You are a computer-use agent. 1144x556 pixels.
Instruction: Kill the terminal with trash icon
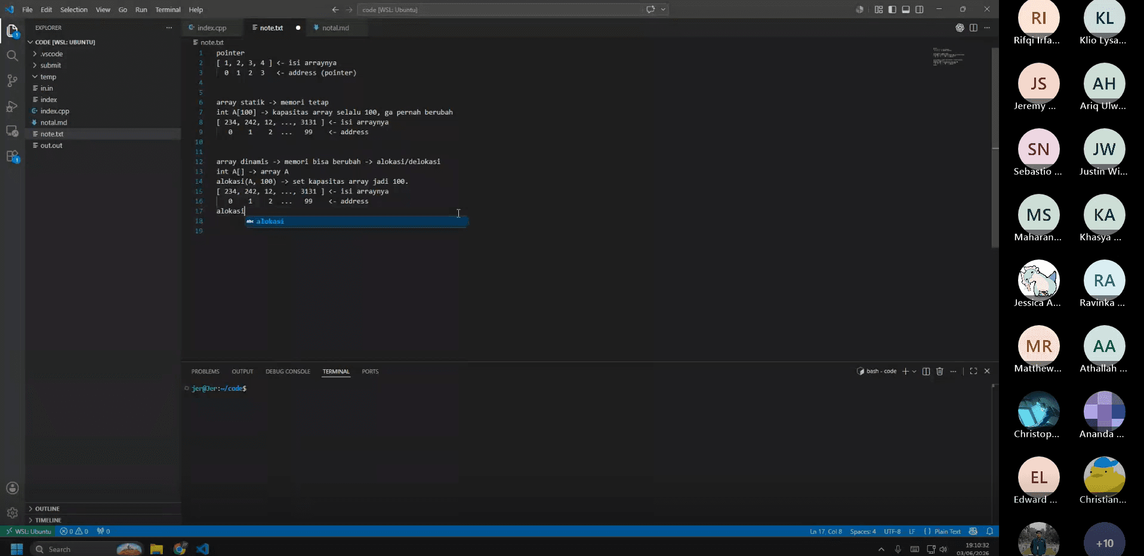coord(940,371)
